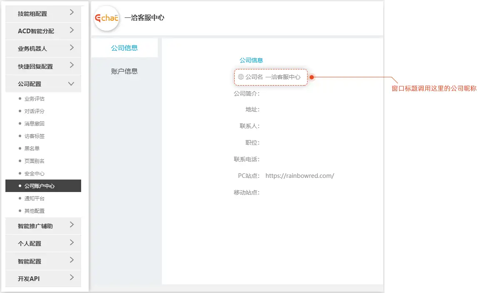The width and height of the screenshot is (489, 293).
Task: Click the 联系电话 label
Action: [247, 159]
